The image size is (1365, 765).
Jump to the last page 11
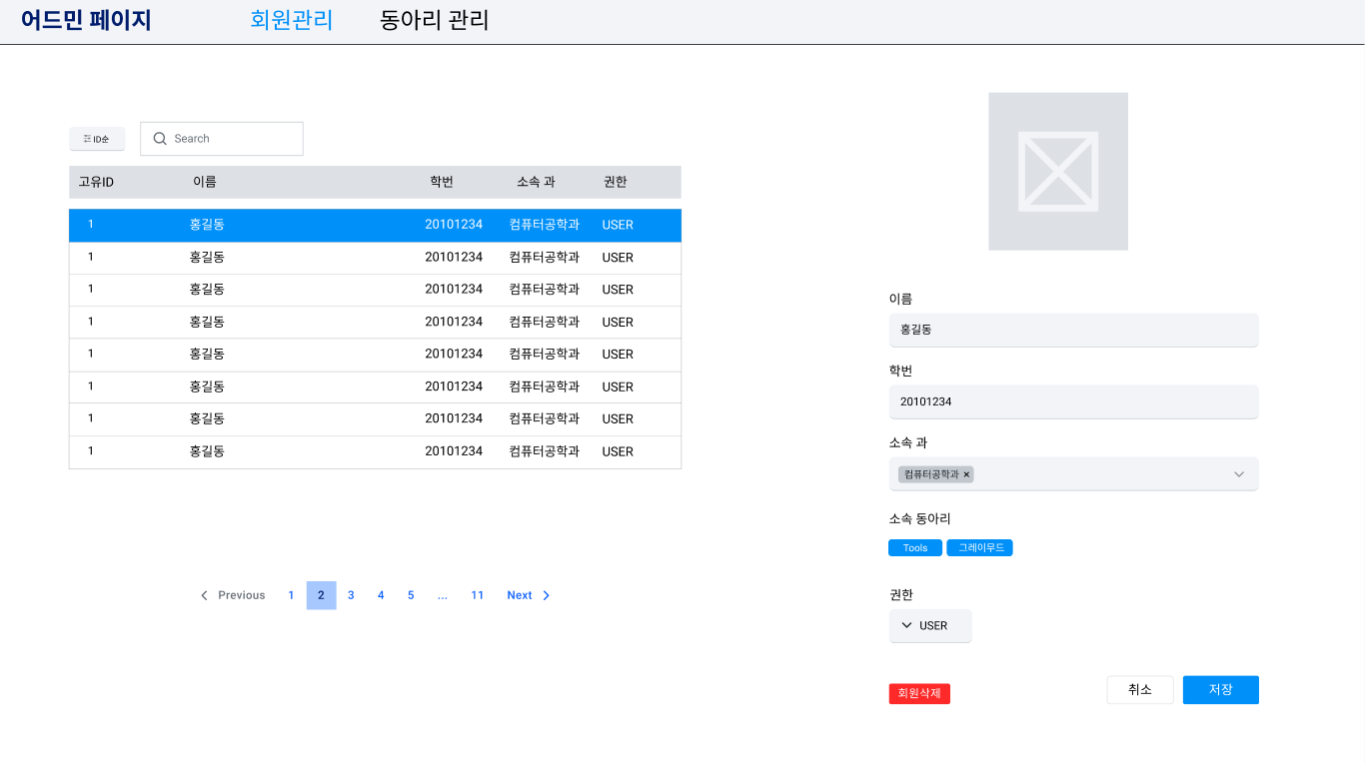click(478, 595)
